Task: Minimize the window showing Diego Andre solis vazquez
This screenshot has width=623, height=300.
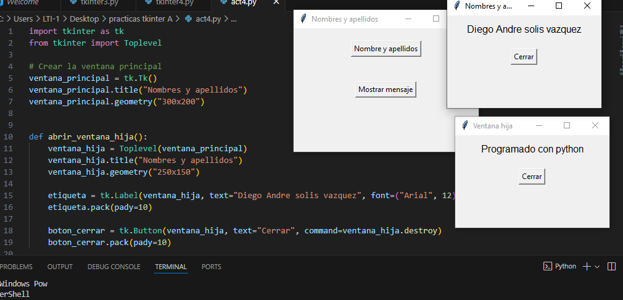Action: click(531, 6)
